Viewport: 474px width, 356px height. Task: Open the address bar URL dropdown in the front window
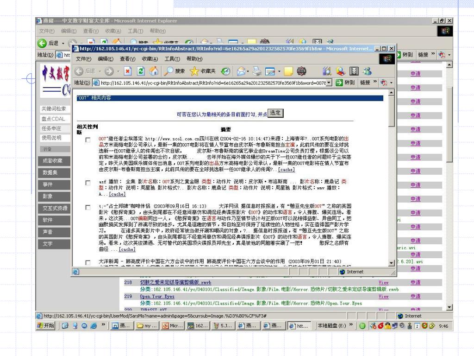(329, 83)
